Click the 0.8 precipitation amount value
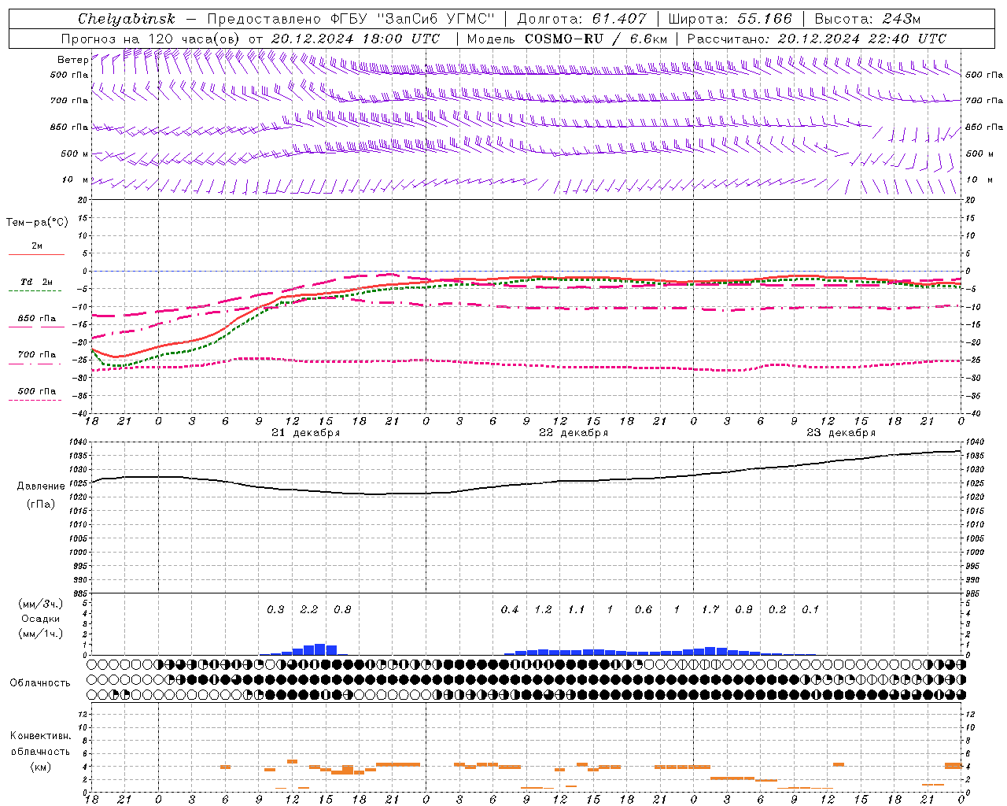This screenshot has width=1007, height=806. pos(342,610)
